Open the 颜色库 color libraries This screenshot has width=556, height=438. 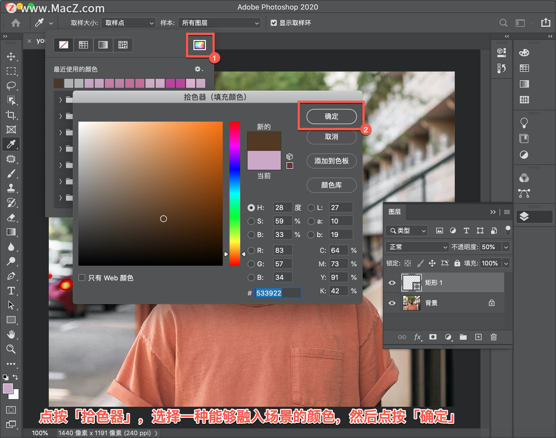click(332, 185)
